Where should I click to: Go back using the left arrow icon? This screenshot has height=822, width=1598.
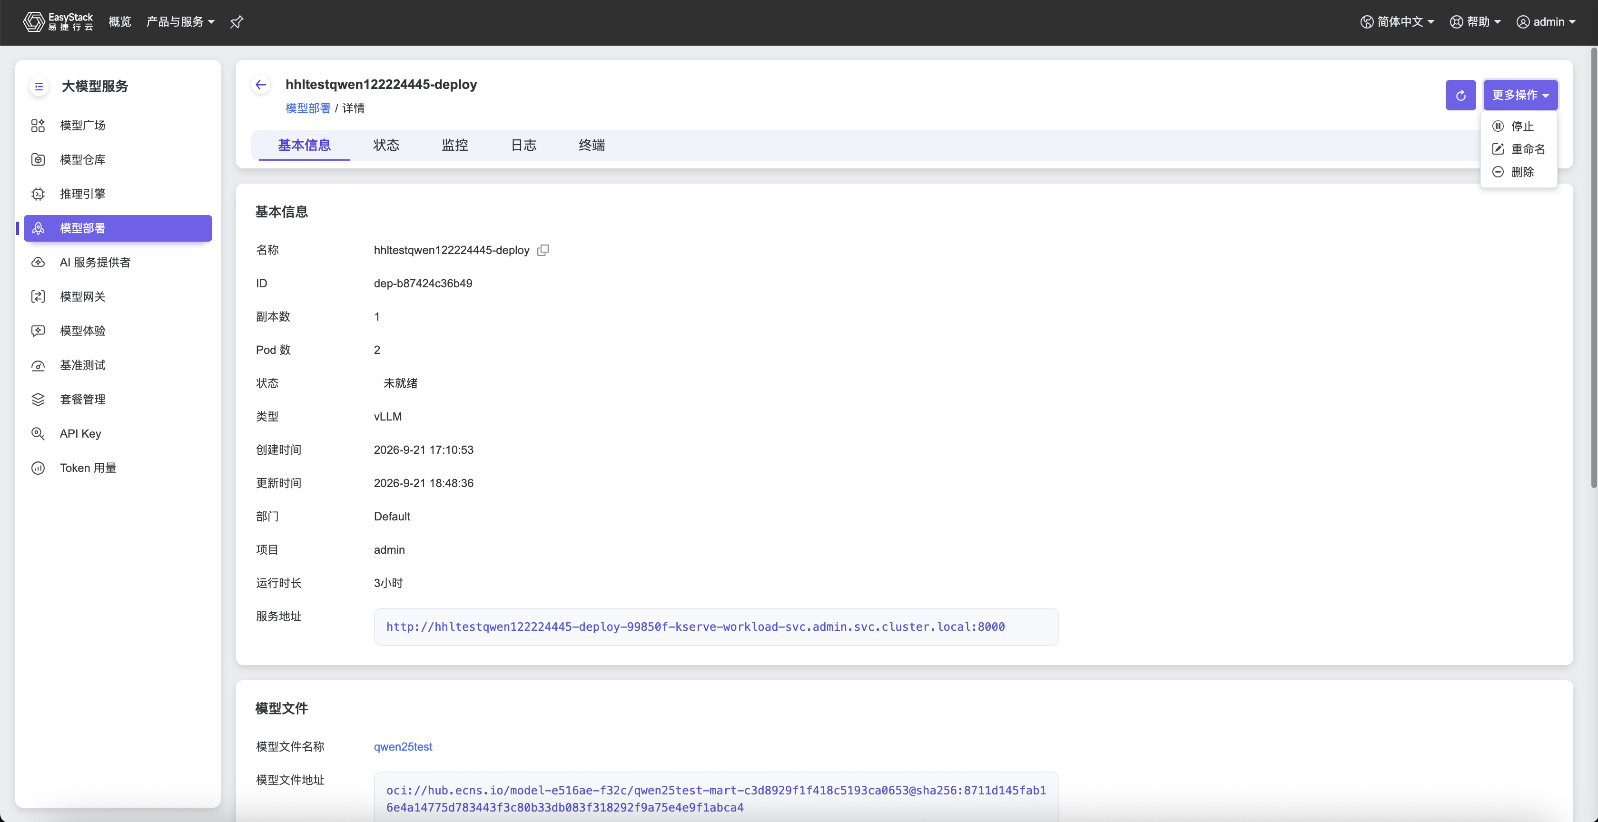point(261,85)
